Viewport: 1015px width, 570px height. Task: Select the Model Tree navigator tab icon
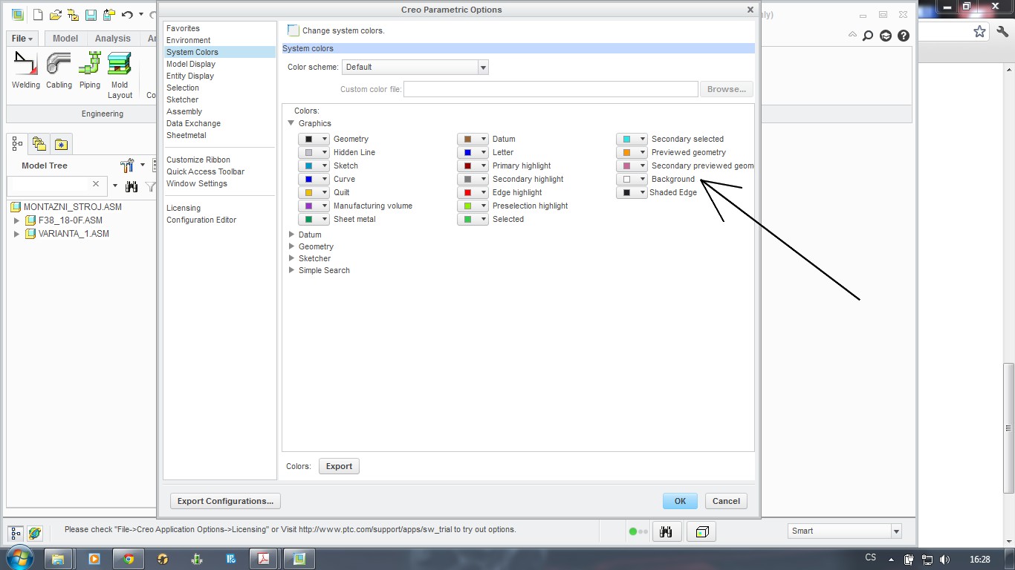coord(17,144)
